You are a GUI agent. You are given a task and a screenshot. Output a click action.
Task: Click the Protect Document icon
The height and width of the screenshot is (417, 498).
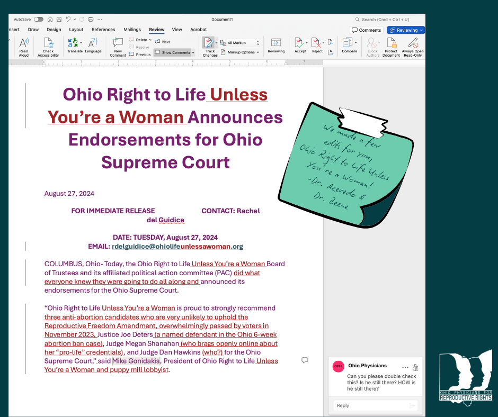[392, 42]
